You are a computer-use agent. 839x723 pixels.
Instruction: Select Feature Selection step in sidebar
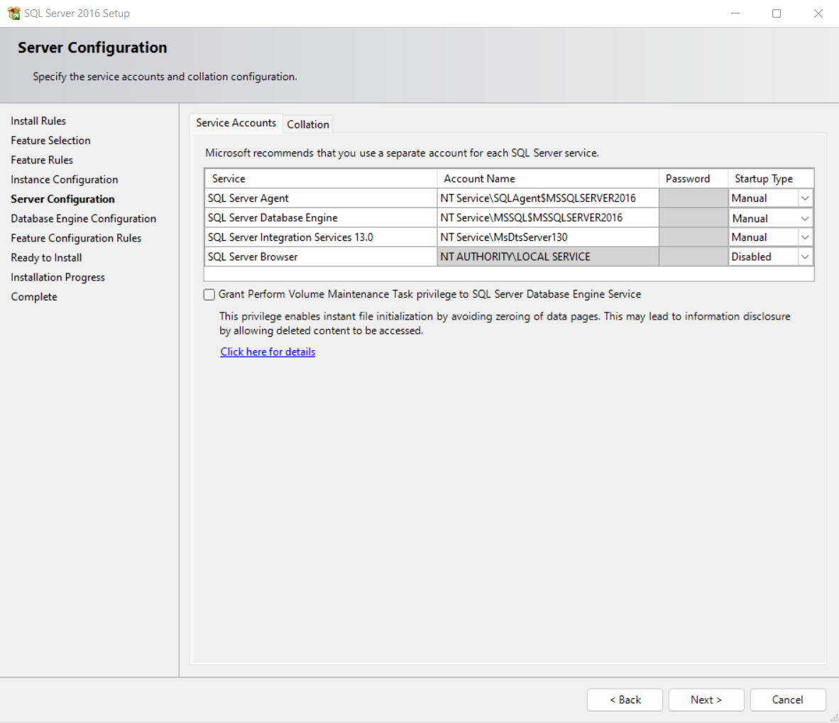click(x=50, y=141)
